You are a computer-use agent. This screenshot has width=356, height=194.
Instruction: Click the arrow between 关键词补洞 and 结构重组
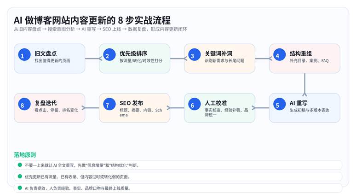[x=262, y=59]
